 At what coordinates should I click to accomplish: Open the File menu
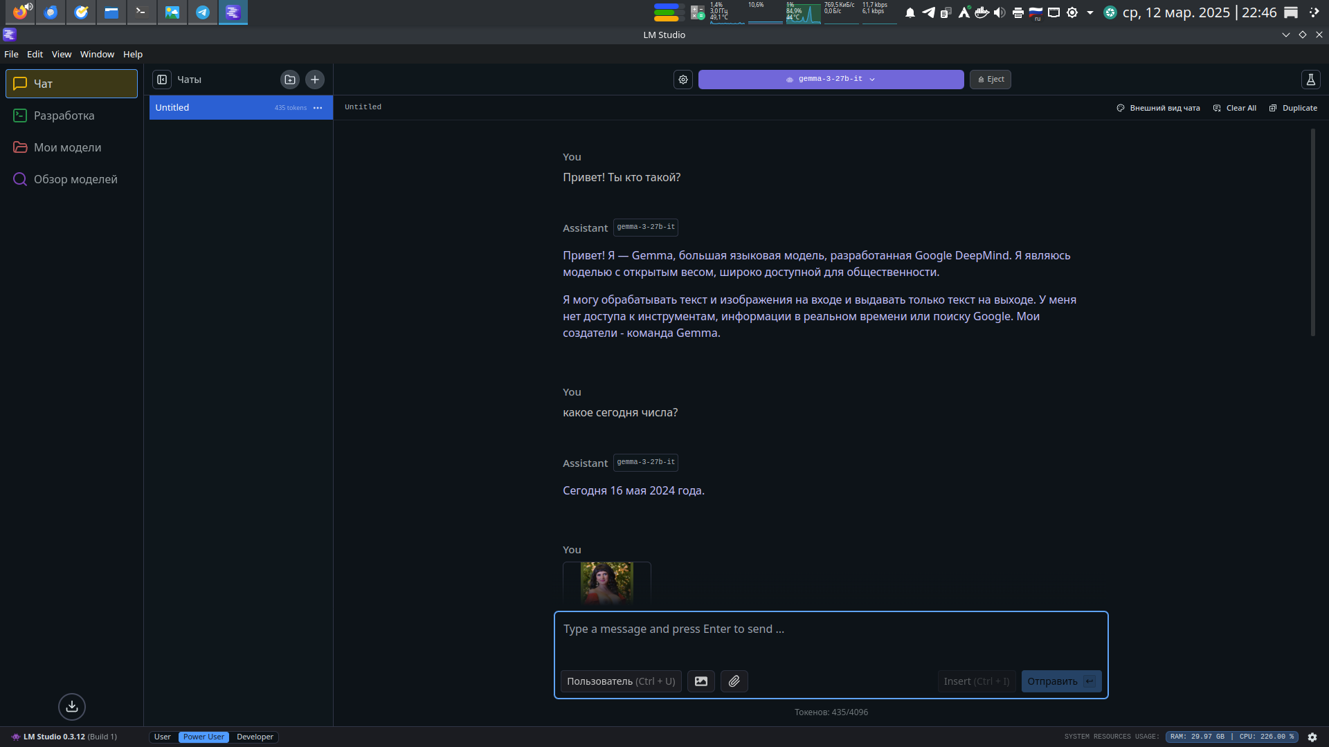click(12, 54)
